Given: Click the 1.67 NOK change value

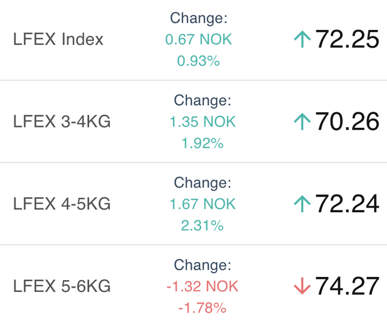Looking at the screenshot, I should (203, 204).
